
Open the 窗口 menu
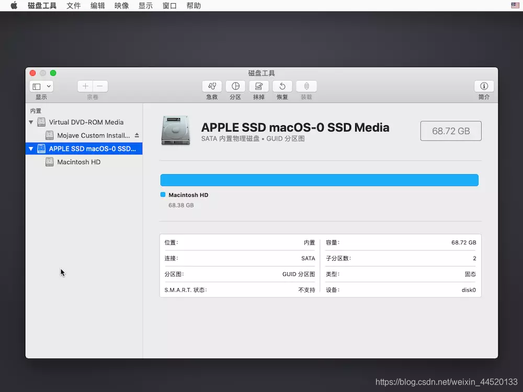point(169,6)
